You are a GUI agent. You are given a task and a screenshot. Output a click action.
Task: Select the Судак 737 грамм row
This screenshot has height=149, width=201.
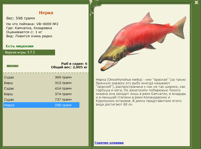click(x=41, y=100)
